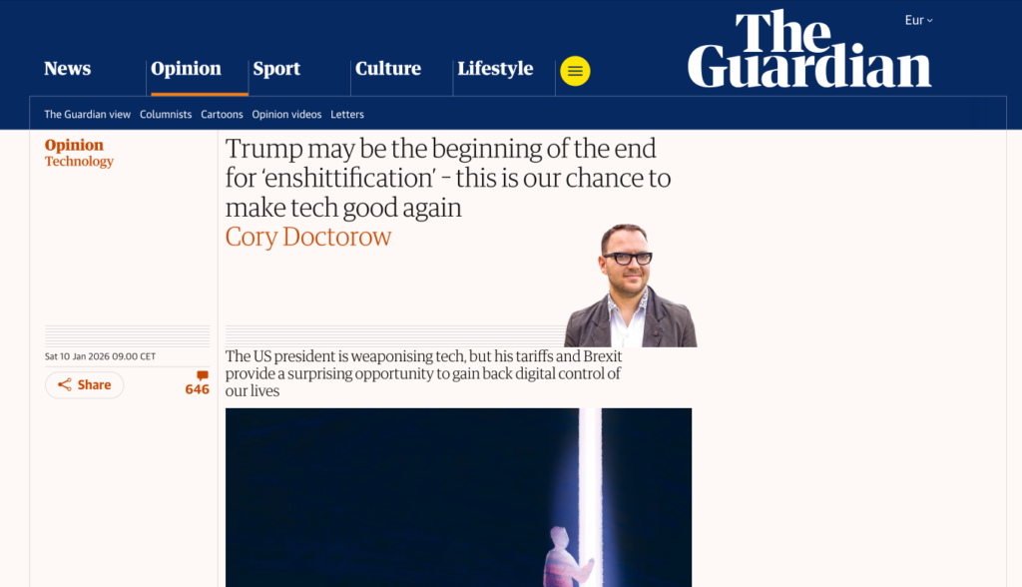Expand the Eur edition dropdown
Viewport: 1022px width, 587px height.
918,20
